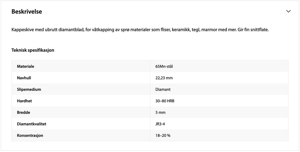
Task: Click the 30–80 HRB value
Action: coord(165,101)
